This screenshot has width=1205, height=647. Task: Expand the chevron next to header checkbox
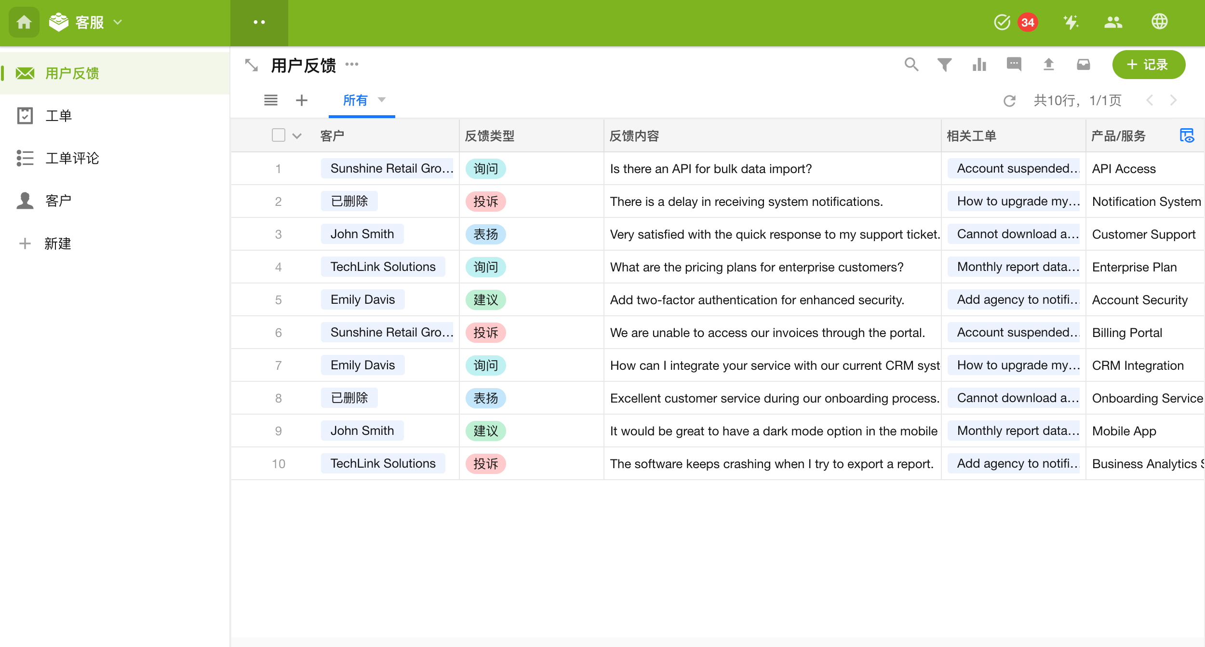(297, 136)
